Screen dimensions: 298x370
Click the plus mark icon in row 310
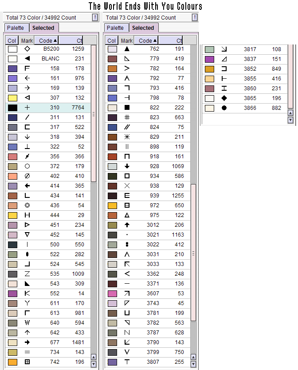point(27,108)
